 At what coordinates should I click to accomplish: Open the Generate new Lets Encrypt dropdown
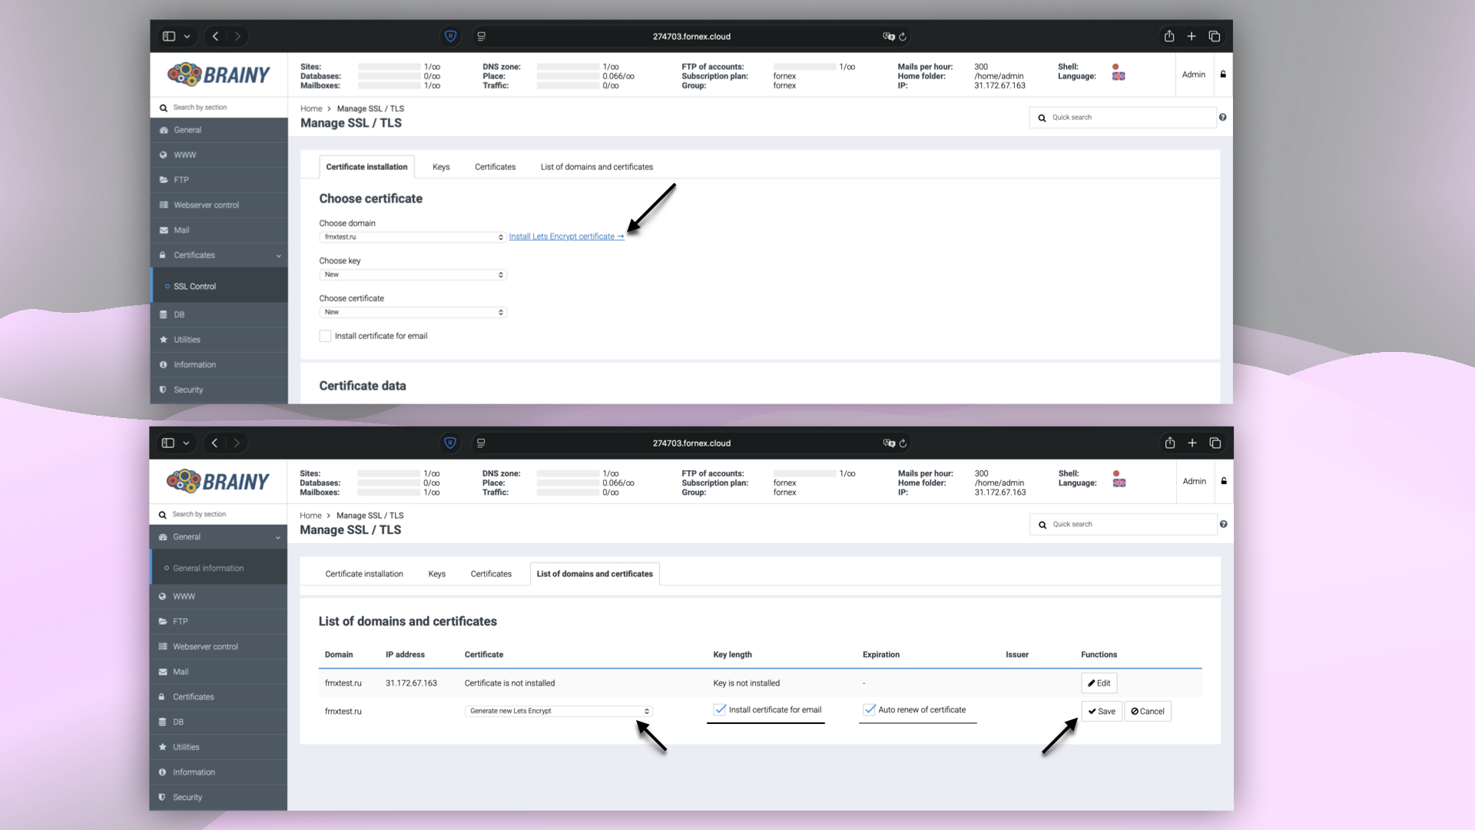click(559, 711)
